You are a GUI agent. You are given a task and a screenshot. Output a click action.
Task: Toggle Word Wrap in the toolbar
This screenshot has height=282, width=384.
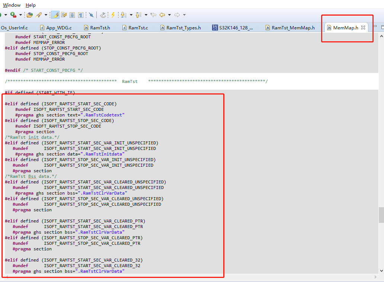pyautogui.click(x=64, y=15)
